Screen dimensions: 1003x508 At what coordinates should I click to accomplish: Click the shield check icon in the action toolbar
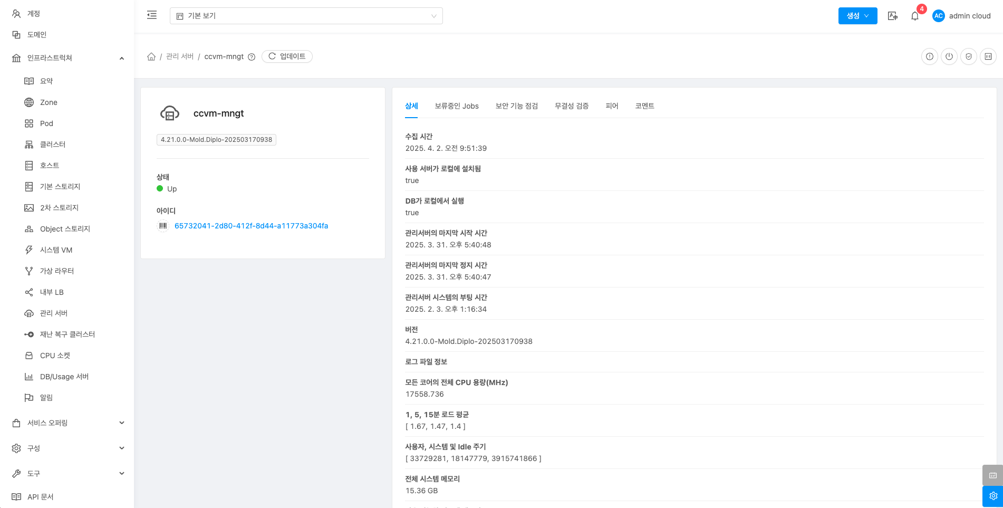point(969,56)
